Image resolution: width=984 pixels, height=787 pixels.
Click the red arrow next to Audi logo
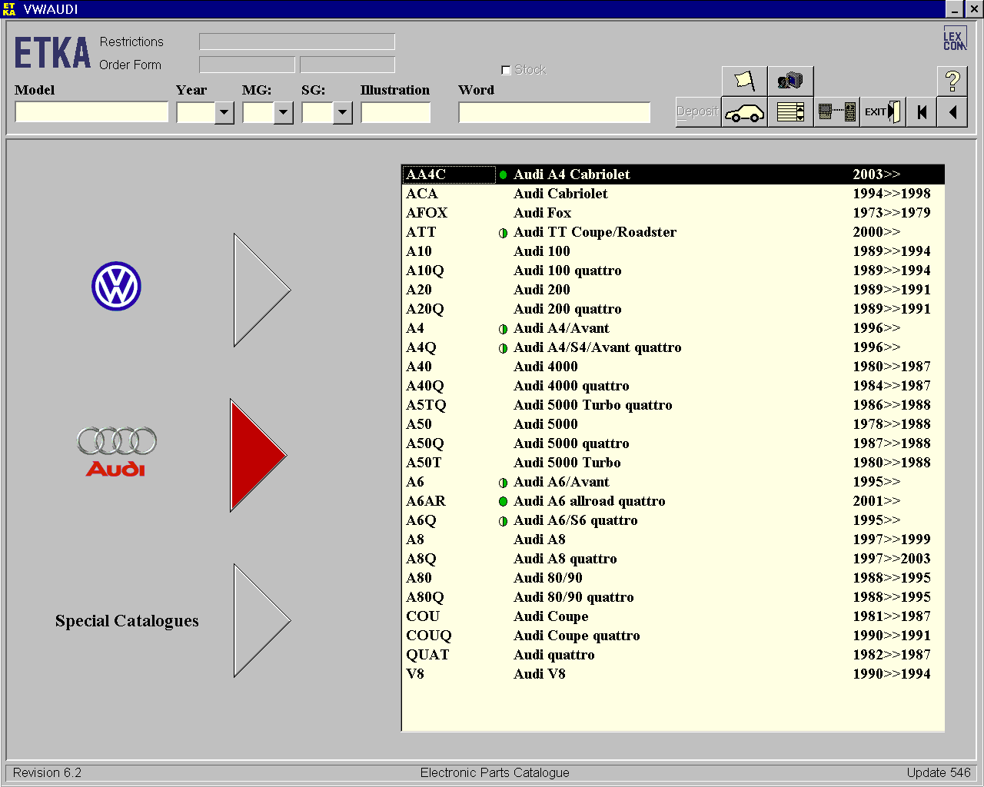258,455
